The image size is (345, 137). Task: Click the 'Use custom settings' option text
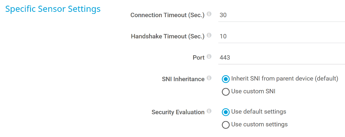click(x=259, y=125)
